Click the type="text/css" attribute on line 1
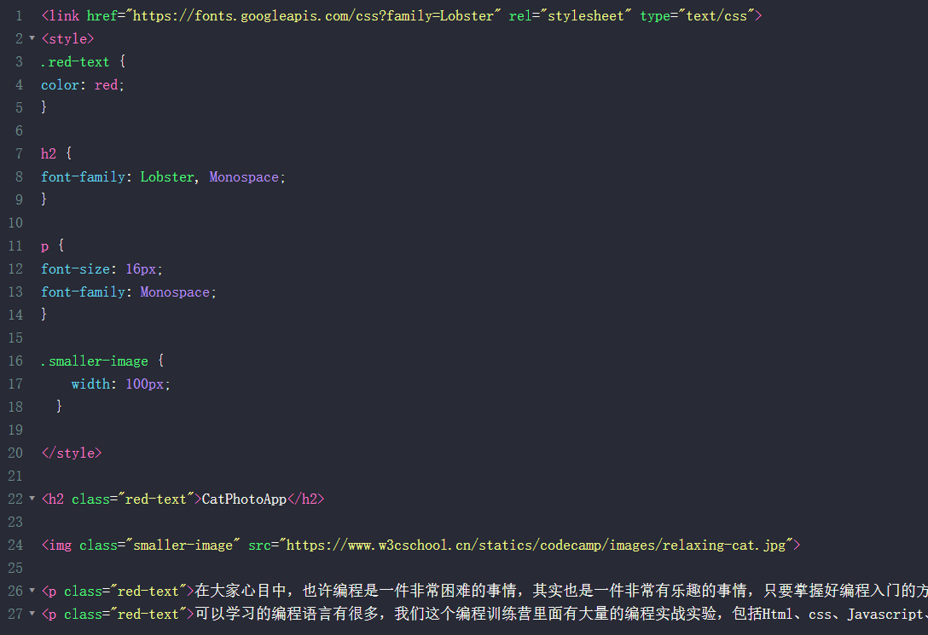Viewport: 928px width, 635px height. click(x=697, y=16)
